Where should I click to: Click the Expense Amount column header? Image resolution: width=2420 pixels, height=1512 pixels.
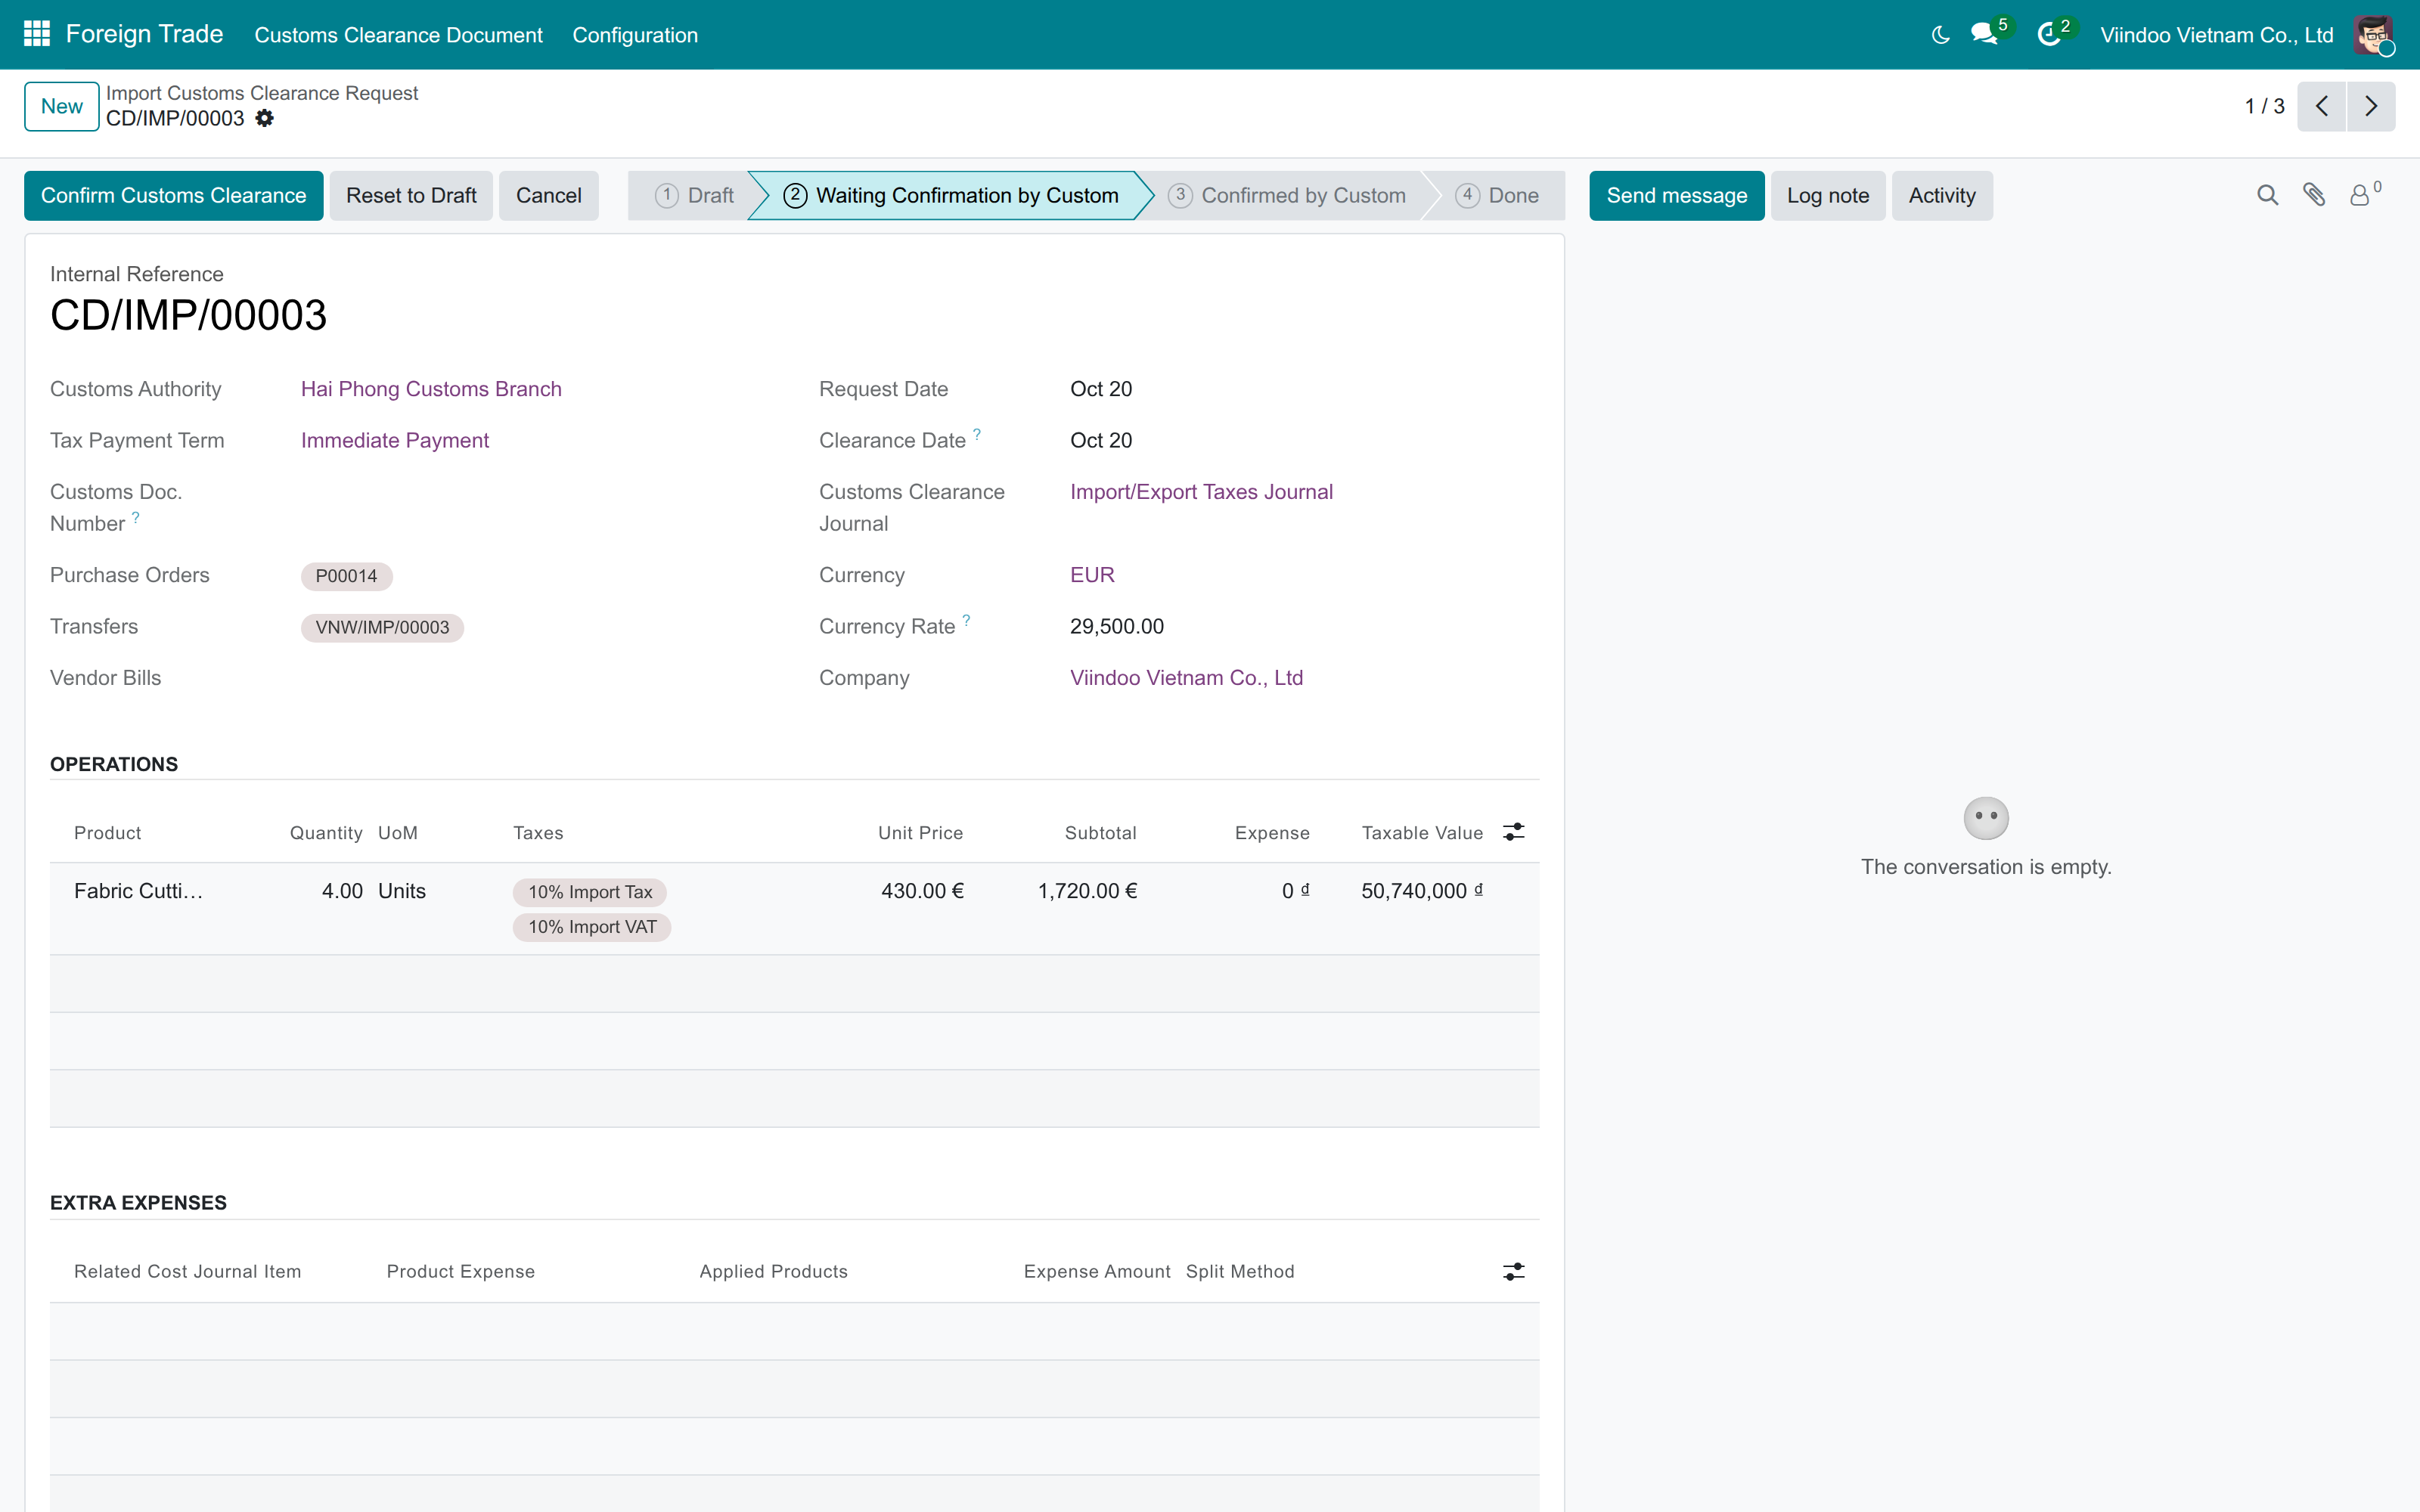point(1097,1272)
